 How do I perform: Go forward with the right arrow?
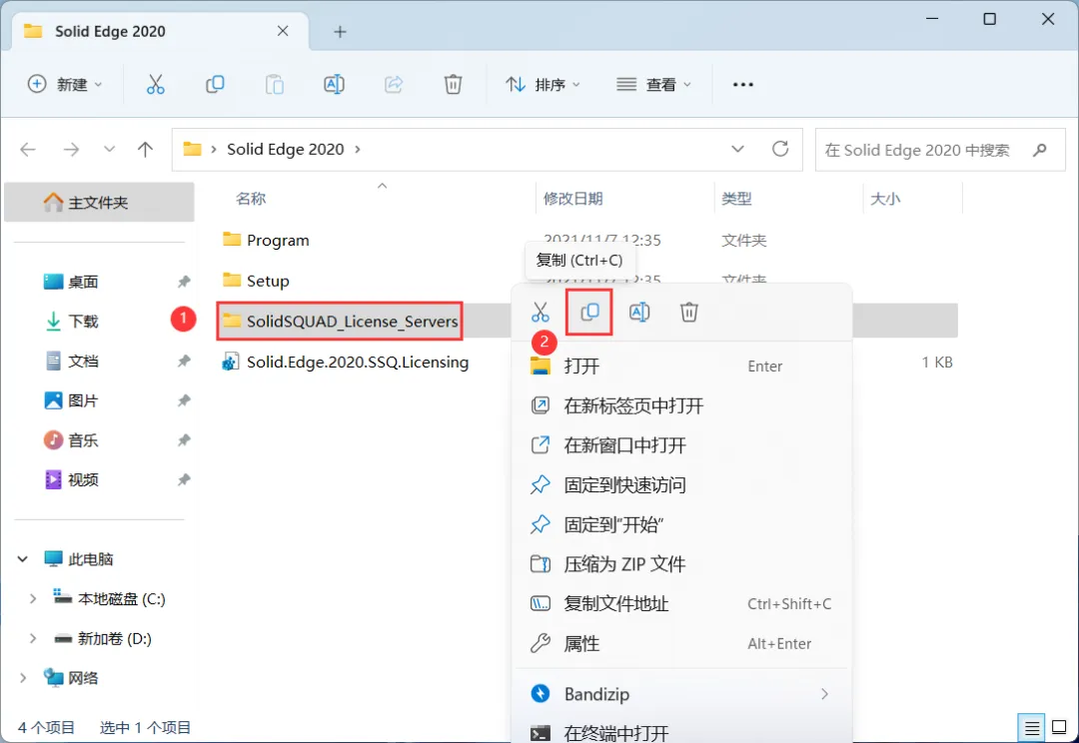71,149
